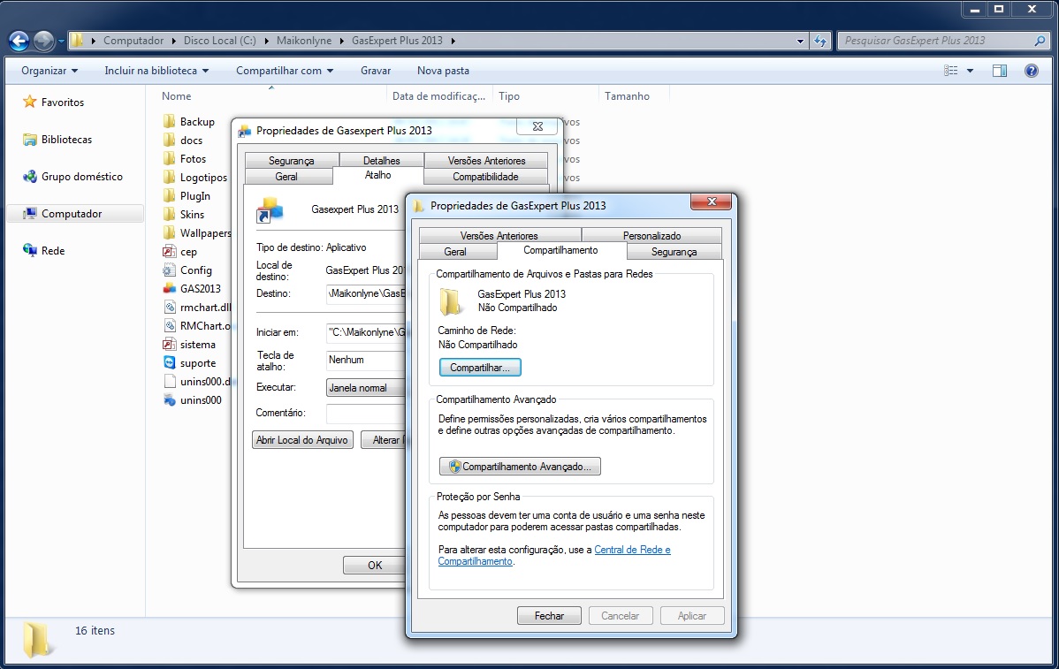Click the Fechar button
Viewport: 1059px width, 669px height.
pyautogui.click(x=549, y=616)
